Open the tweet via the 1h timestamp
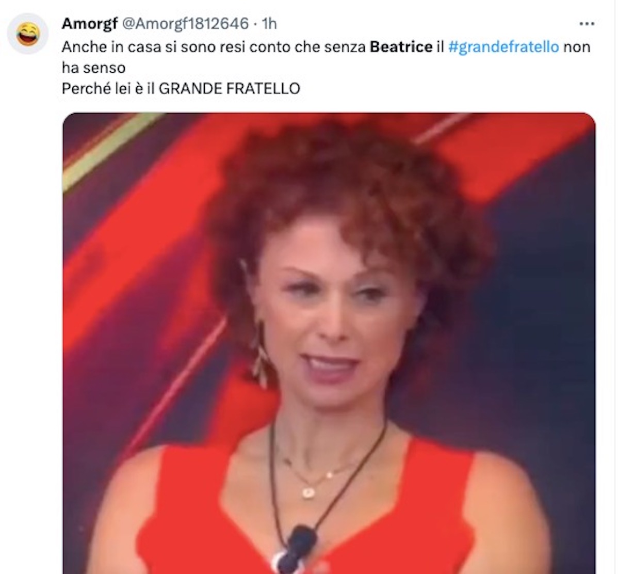This screenshot has width=619, height=574. click(x=269, y=24)
